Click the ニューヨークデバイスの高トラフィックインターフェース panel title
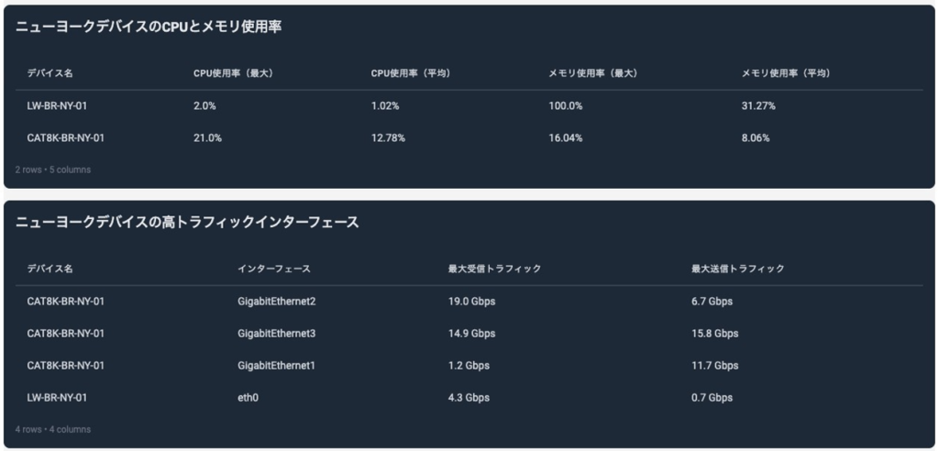The image size is (939, 451). tap(187, 223)
